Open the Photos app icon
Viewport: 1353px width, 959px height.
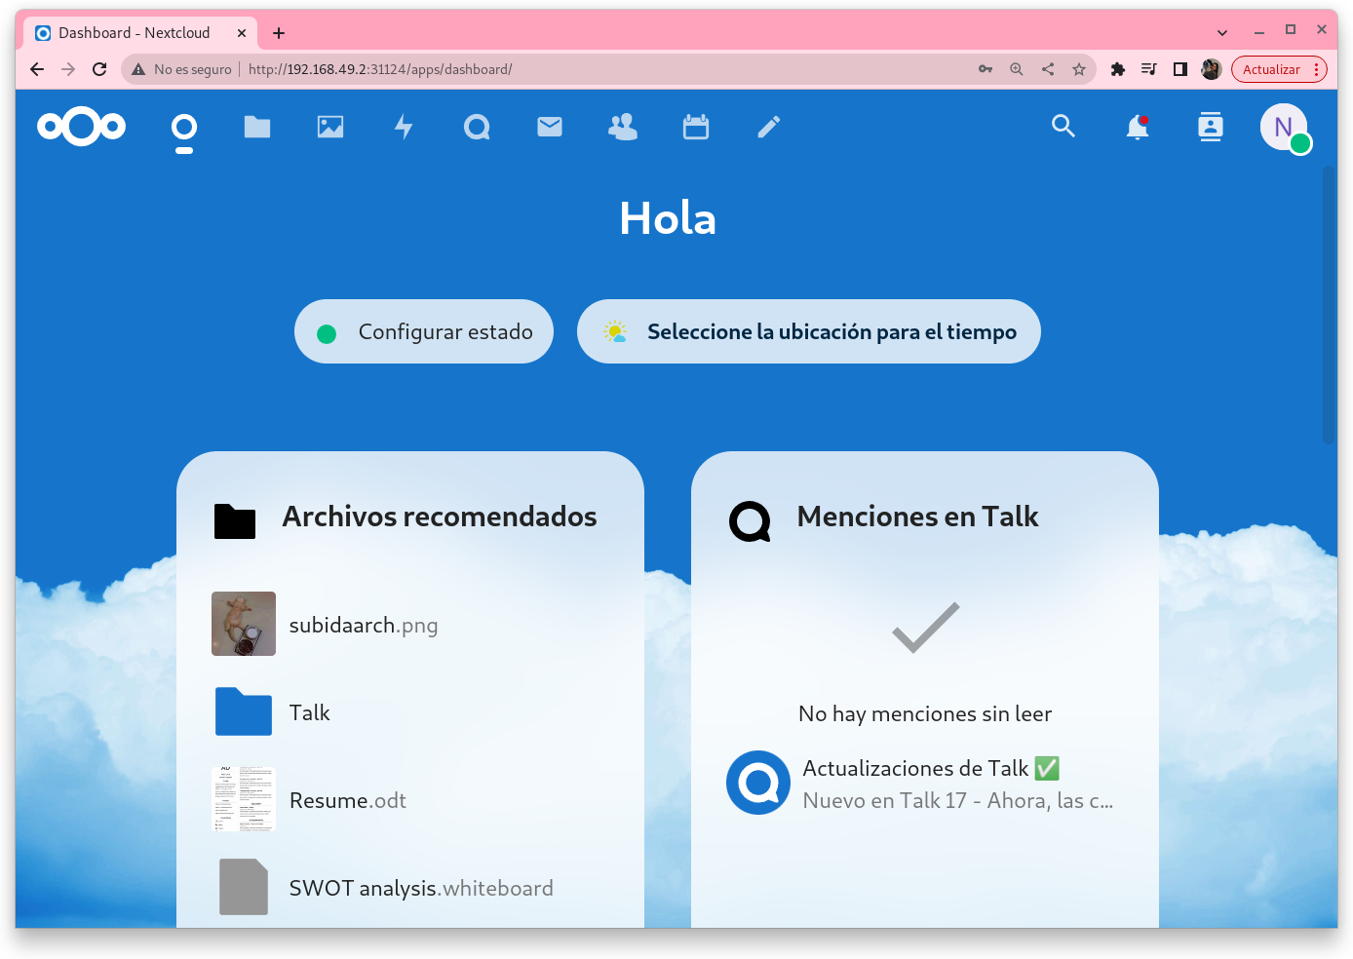(330, 127)
